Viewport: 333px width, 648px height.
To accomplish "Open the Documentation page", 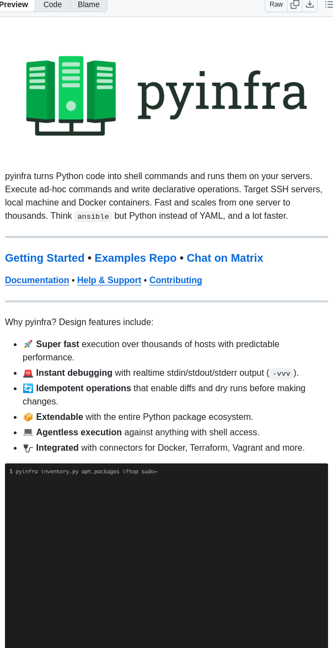I will pyautogui.click(x=37, y=280).
